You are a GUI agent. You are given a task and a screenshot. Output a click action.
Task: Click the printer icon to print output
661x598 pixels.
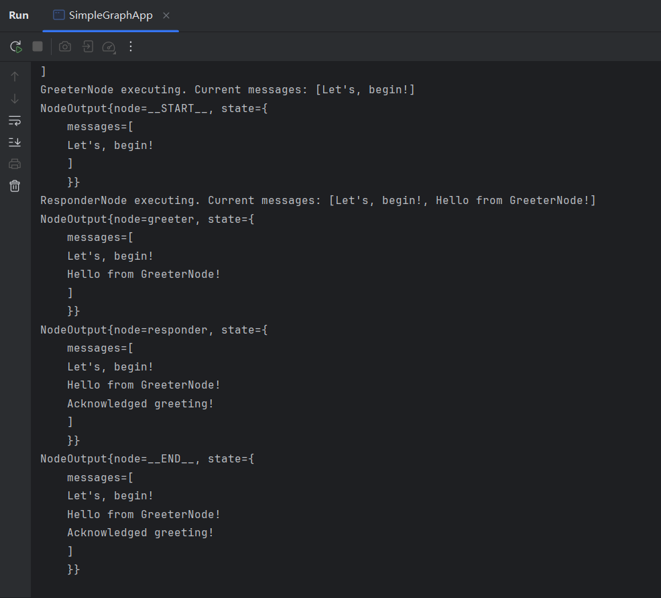(x=15, y=164)
